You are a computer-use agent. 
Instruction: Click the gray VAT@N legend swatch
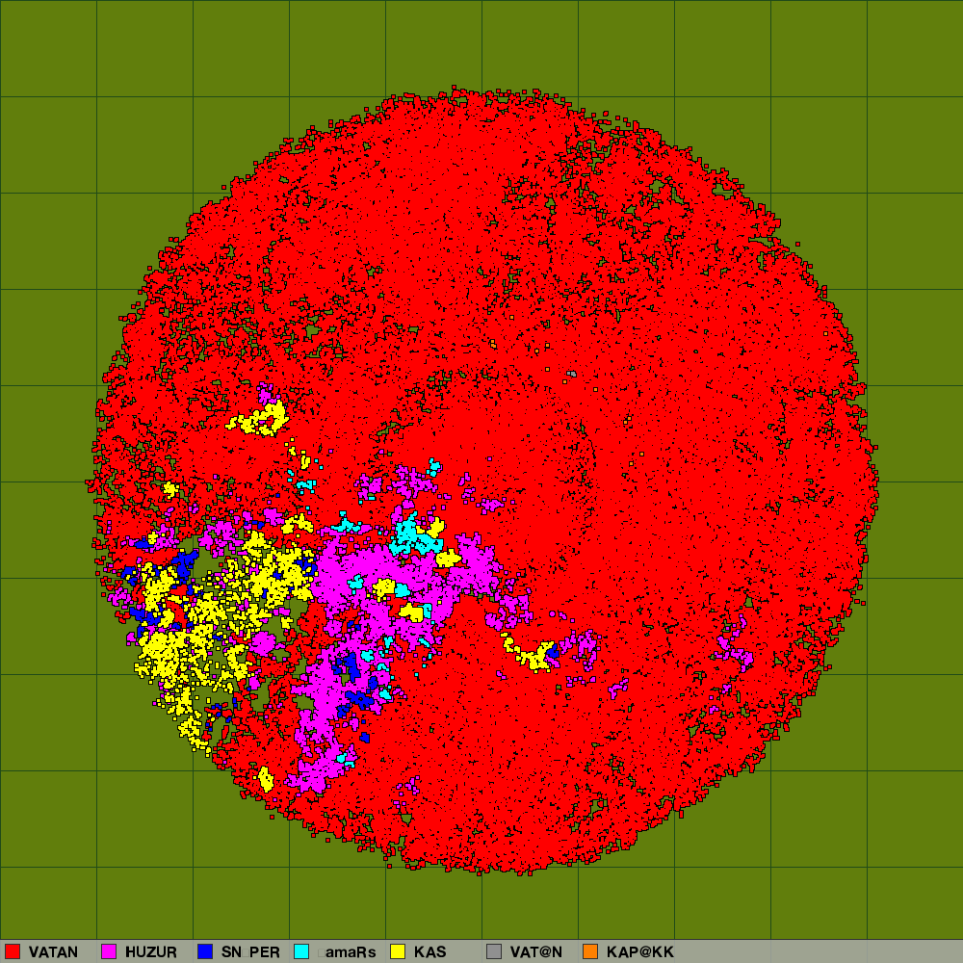pyautogui.click(x=494, y=951)
